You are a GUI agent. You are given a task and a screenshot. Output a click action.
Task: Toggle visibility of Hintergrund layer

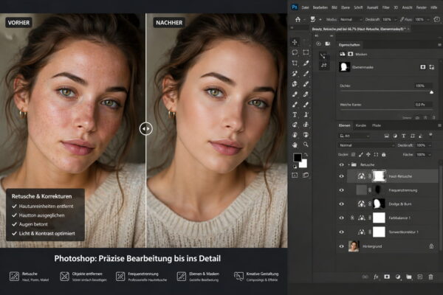coord(341,246)
